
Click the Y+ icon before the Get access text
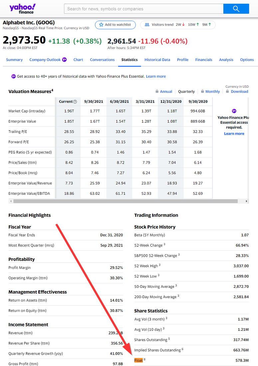(14, 76)
